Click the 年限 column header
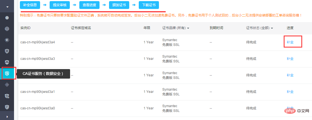The image size is (312, 120). (147, 28)
